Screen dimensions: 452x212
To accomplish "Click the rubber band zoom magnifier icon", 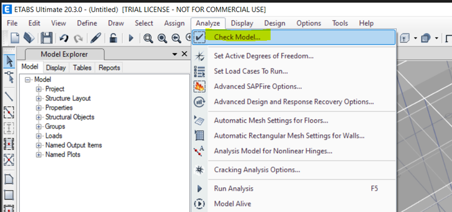I will click(x=148, y=38).
